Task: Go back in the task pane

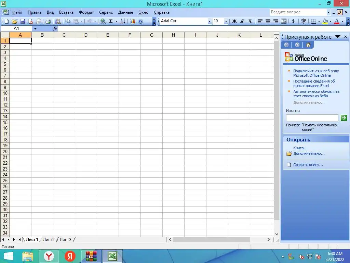Action: click(x=286, y=45)
